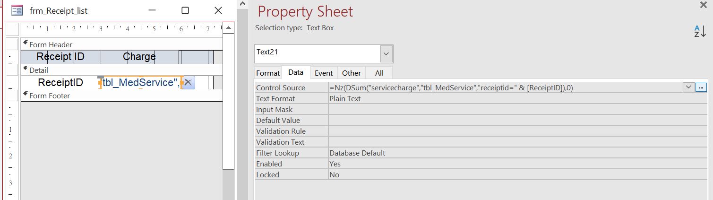Click the X button beside the selected textbox

(x=188, y=82)
